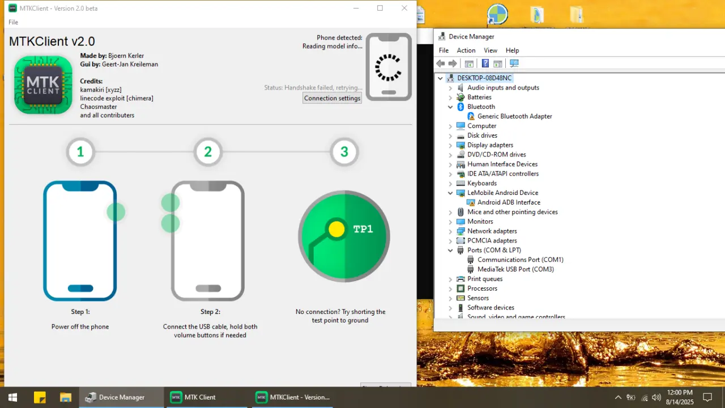Viewport: 725px width, 408px height.
Task: Expand the Display adapters category
Action: 451,145
